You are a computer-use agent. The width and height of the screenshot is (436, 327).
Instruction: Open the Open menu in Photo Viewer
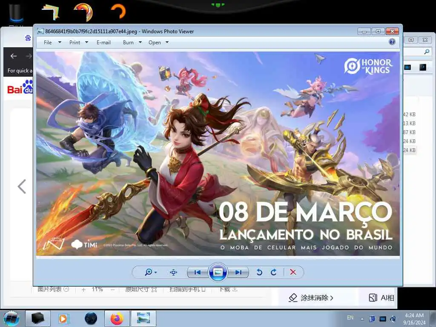(155, 43)
